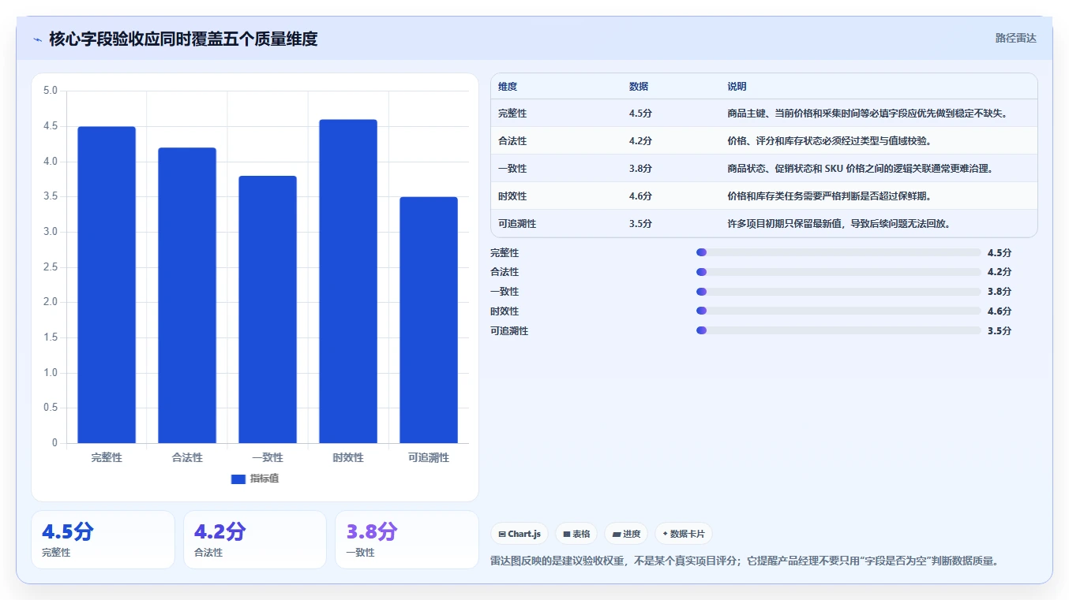Viewport: 1069px width, 600px height.
Task: Select the 表格 tag chip
Action: click(x=577, y=534)
